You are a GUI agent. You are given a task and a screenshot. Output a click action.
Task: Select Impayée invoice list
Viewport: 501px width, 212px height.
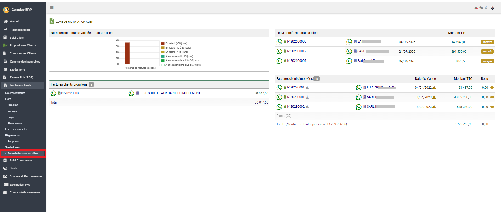13,111
